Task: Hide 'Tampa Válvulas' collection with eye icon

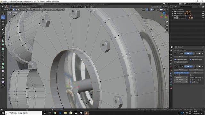Action: tap(203, 16)
